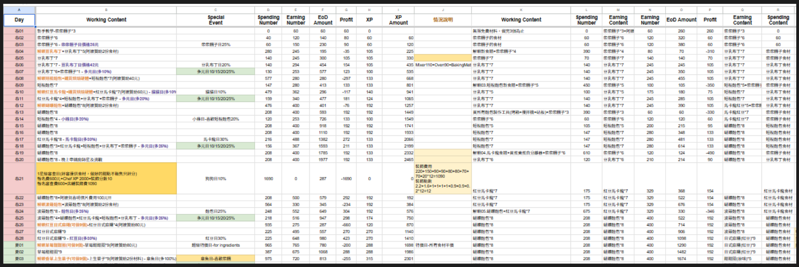This screenshot has width=799, height=267.
Task: Select the Special Event header cell
Action: pyautogui.click(x=215, y=20)
